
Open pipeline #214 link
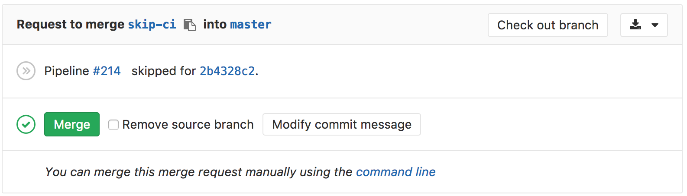pos(107,71)
